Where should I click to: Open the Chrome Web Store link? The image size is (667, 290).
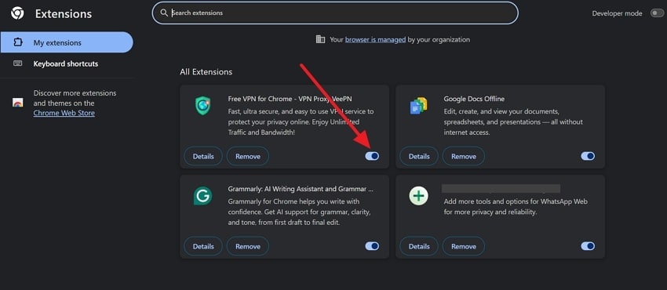(x=64, y=113)
